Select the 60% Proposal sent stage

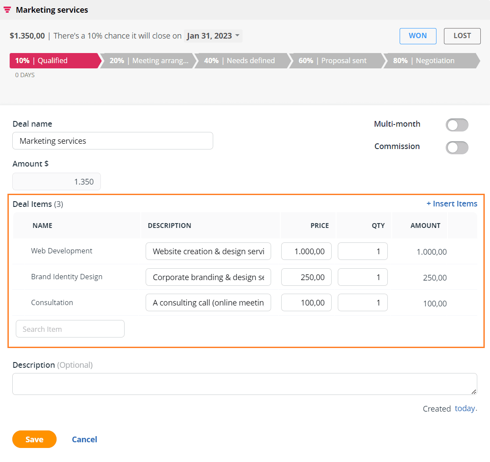(333, 60)
